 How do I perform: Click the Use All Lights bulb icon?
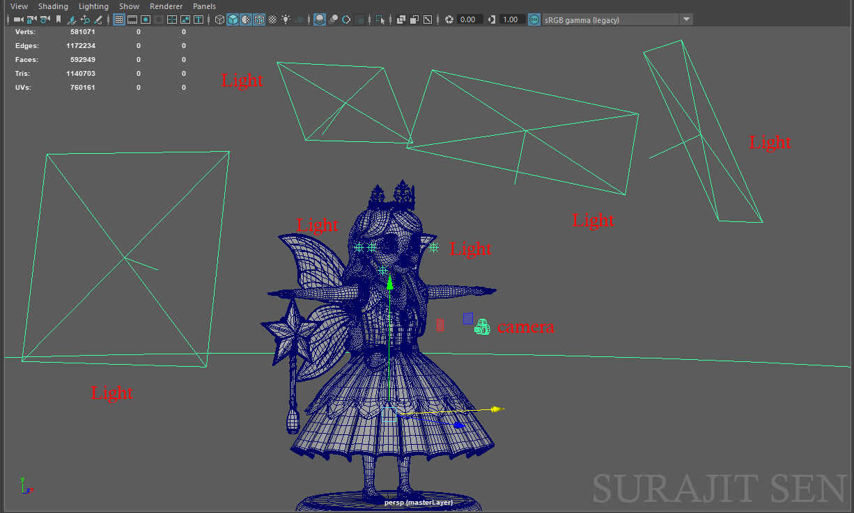286,19
